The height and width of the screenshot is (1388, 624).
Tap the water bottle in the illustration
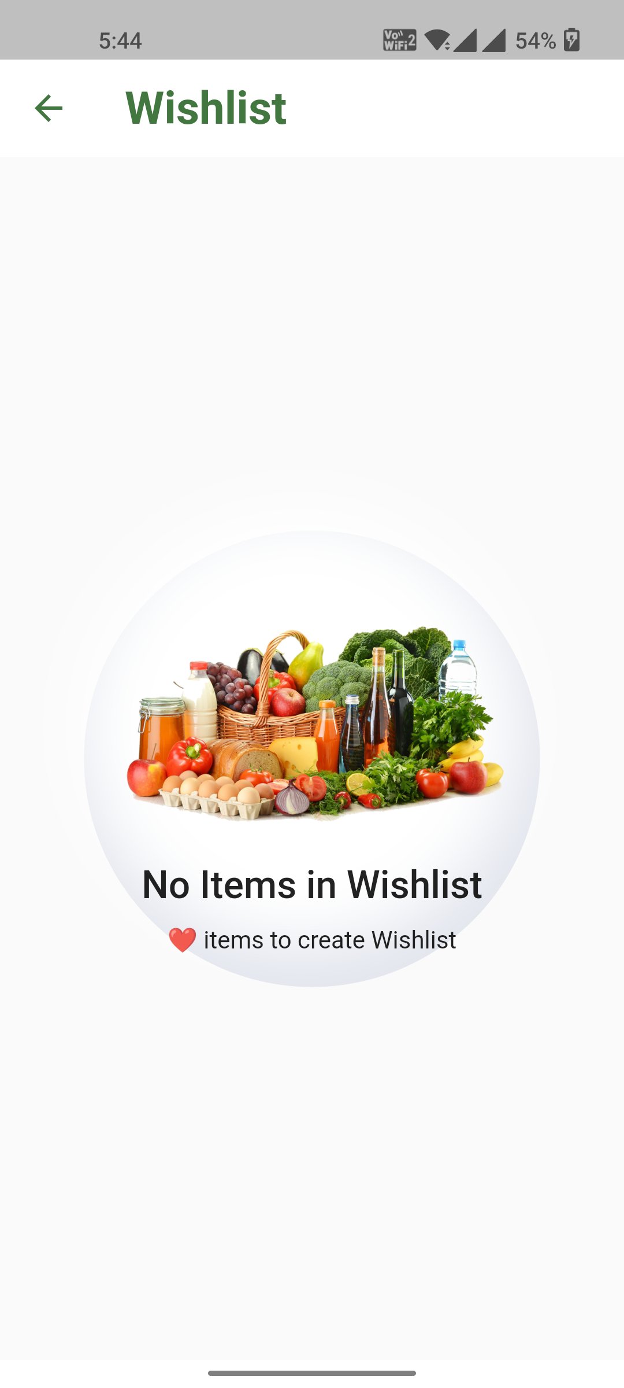coord(458,668)
